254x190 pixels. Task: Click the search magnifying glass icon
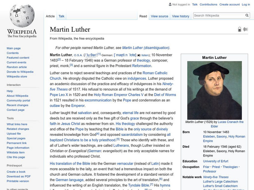coord(247,16)
